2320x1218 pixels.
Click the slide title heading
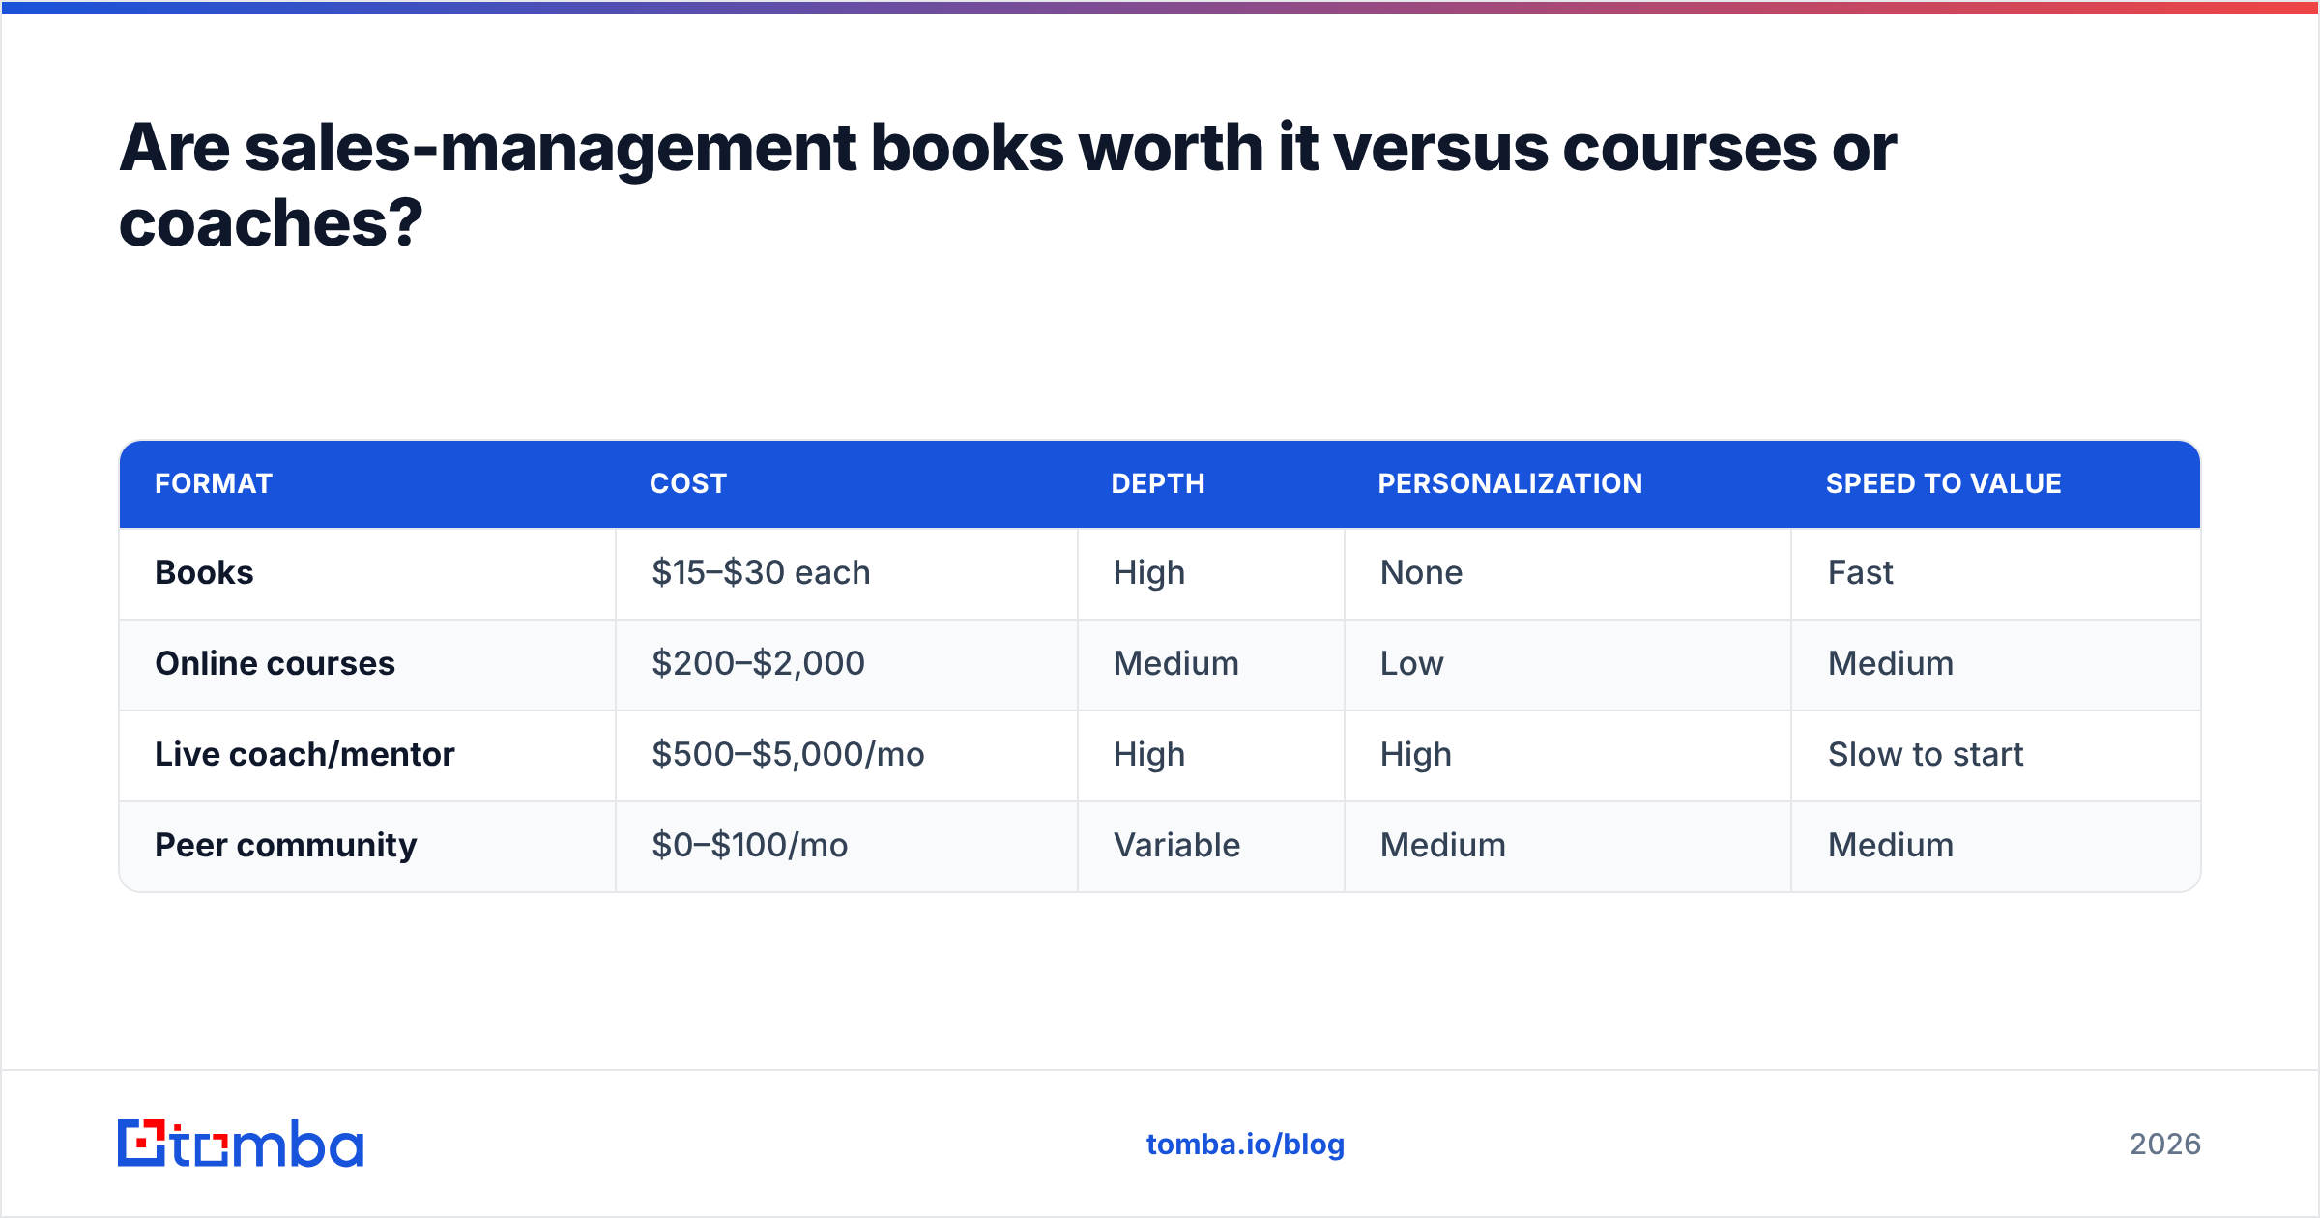click(1007, 186)
